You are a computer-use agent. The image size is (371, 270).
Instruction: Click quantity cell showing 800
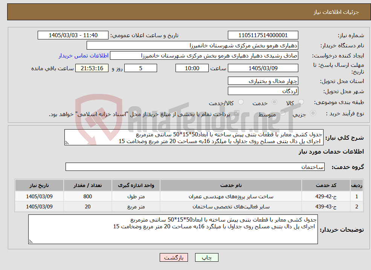pyautogui.click(x=87, y=196)
